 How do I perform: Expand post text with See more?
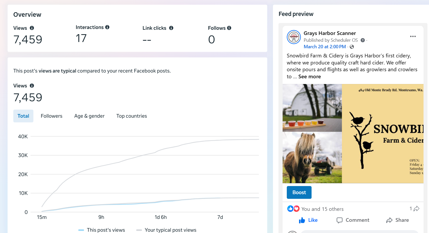309,77
